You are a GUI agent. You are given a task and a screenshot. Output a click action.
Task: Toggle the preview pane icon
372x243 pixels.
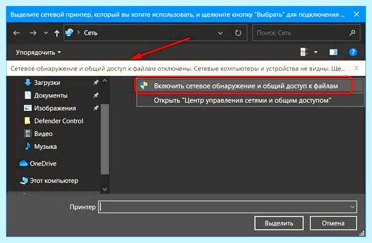click(333, 52)
